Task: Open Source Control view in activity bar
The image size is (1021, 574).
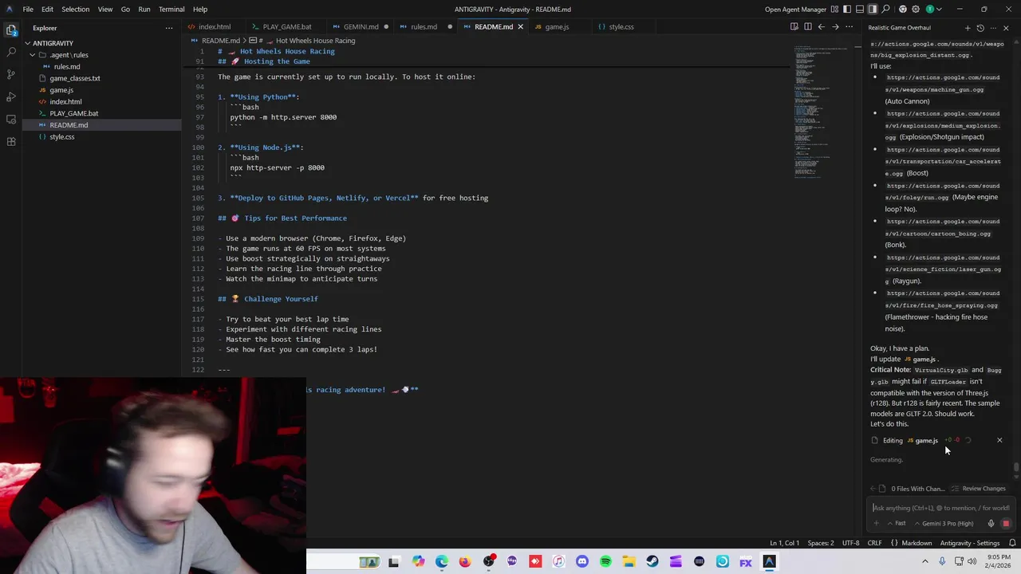Action: pos(11,74)
